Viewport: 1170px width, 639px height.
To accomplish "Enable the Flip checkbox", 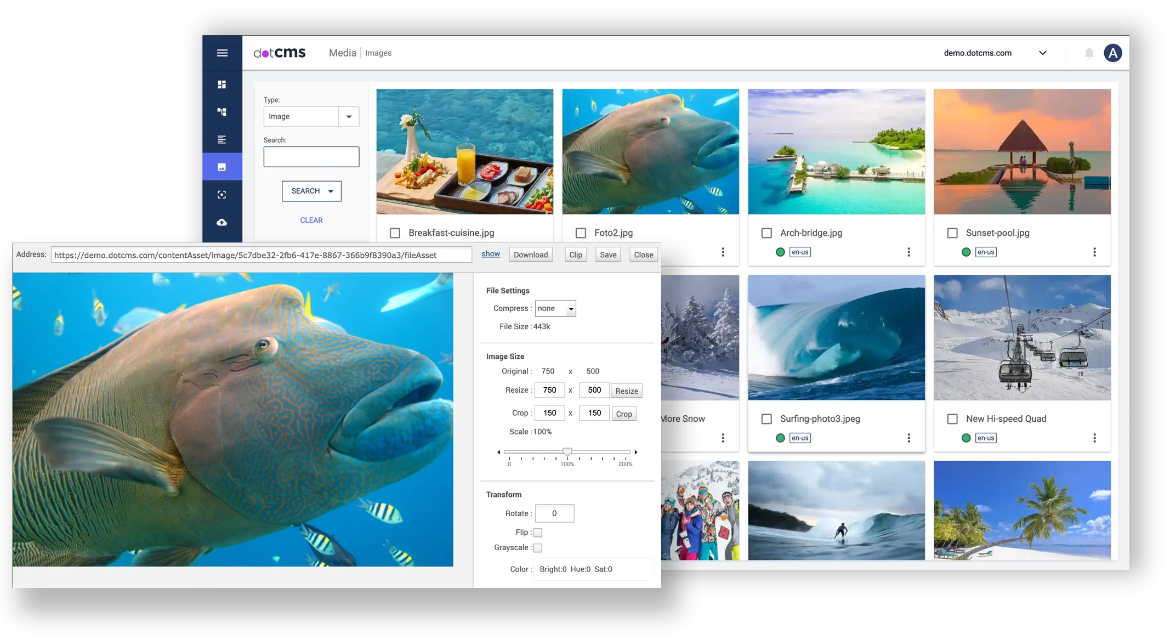I will (538, 533).
